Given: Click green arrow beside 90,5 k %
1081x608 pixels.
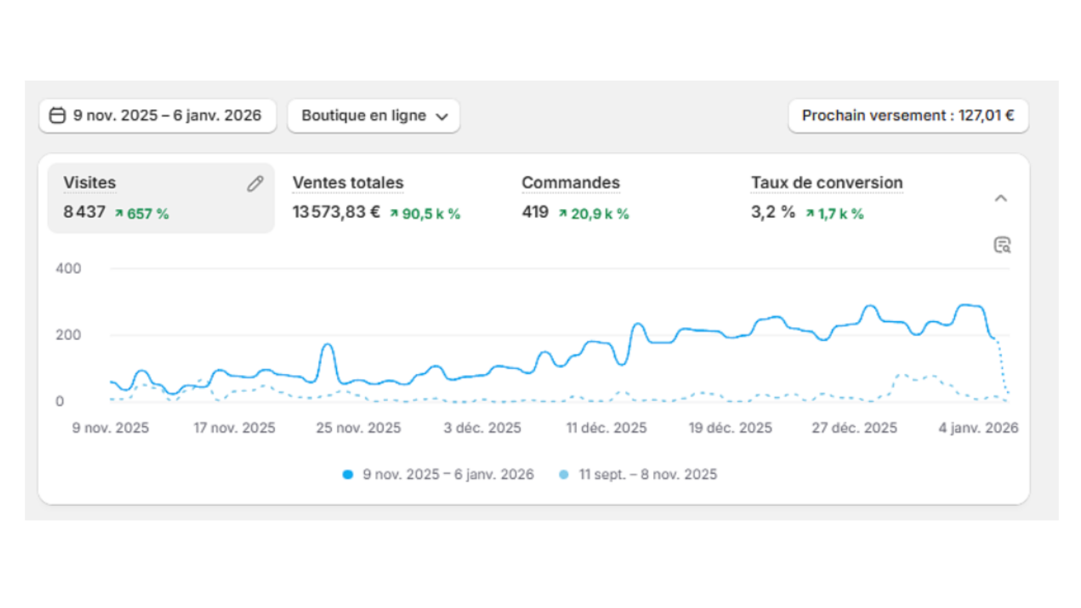Looking at the screenshot, I should 394,213.
